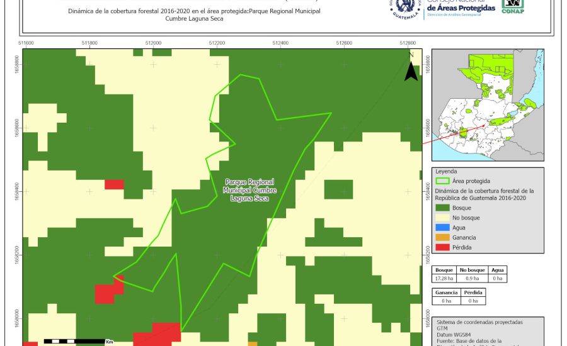This screenshot has height=346, width=567.
Task: Select the Ganancia orange legend swatch
Action: 443,238
